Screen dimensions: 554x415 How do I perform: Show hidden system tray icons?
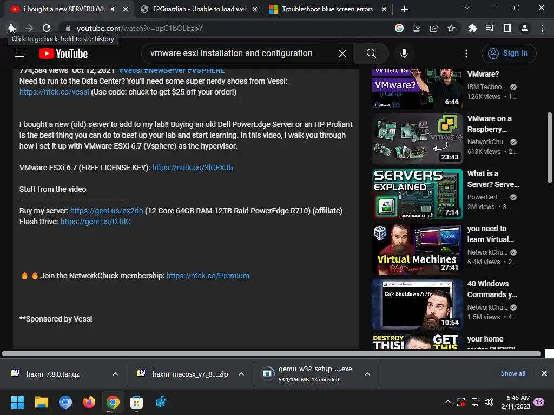click(447, 402)
